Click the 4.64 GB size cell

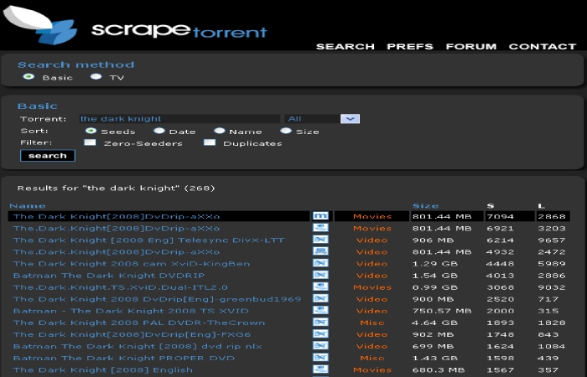point(434,323)
